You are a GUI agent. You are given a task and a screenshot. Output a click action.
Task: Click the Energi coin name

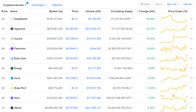pyautogui.click(x=18, y=68)
